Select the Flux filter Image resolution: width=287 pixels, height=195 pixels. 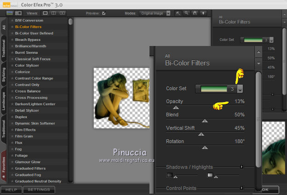(x=18, y=143)
